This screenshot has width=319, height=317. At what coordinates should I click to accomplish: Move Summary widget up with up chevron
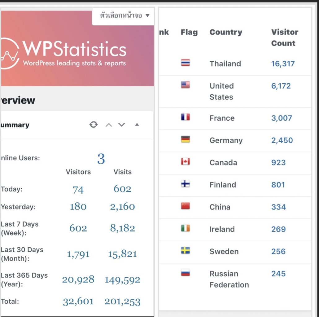108,125
